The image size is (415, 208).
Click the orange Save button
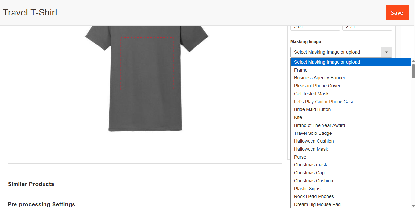397,13
